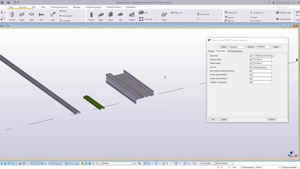This screenshot has height=169, width=300.
Task: Open the selection filter standard dropdown at bottom
Action: (x=116, y=163)
